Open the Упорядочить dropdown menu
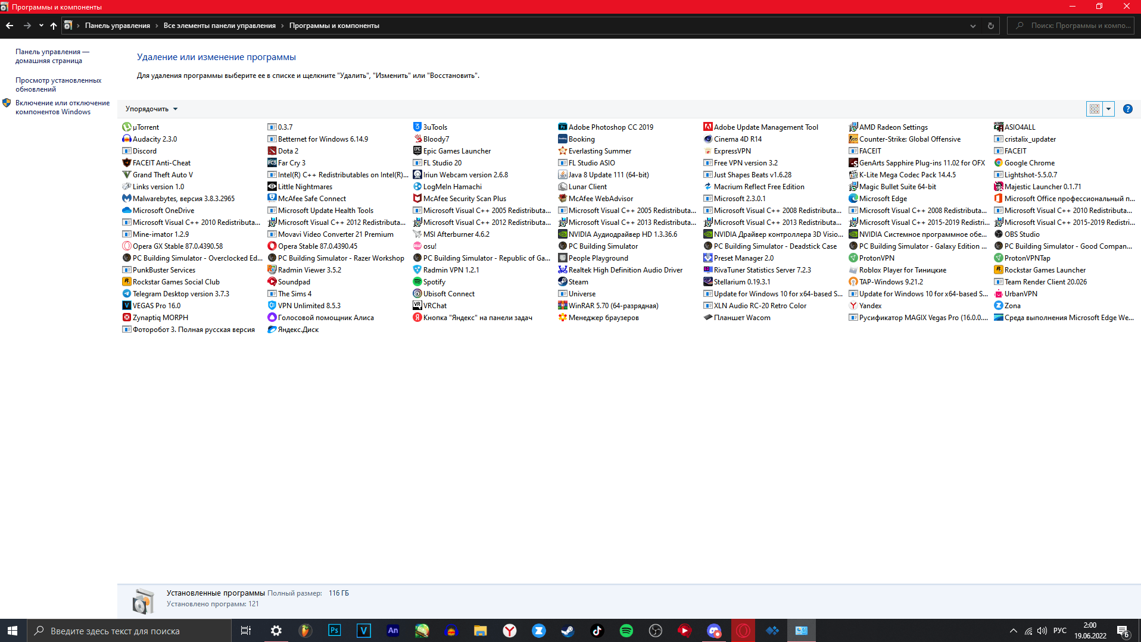 (x=151, y=109)
